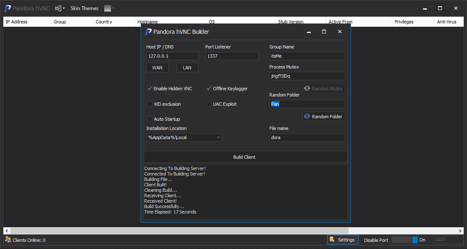This screenshot has height=249, width=467.
Task: Open the skin style dropdown icon beside Skin Themes
Action: coord(60,8)
